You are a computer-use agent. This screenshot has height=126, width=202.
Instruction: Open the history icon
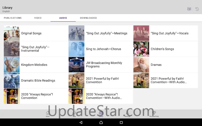197,9
